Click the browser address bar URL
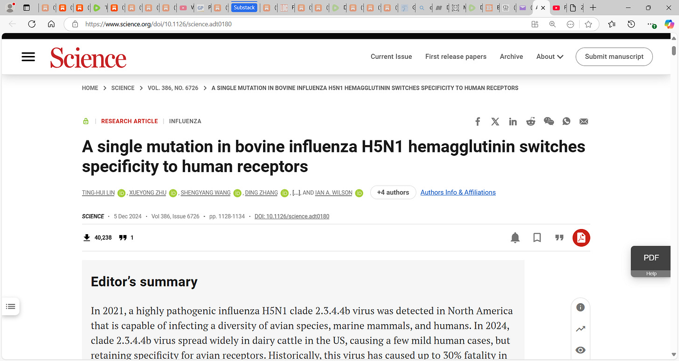679x361 pixels. pyautogui.click(x=159, y=24)
